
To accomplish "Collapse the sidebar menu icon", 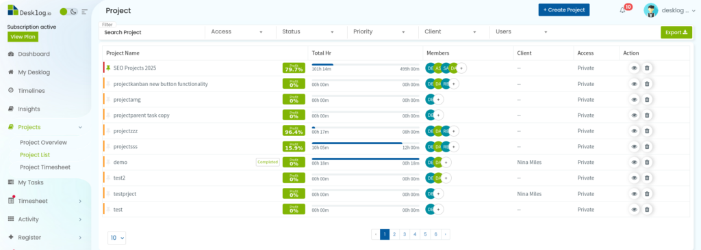I will point(84,12).
